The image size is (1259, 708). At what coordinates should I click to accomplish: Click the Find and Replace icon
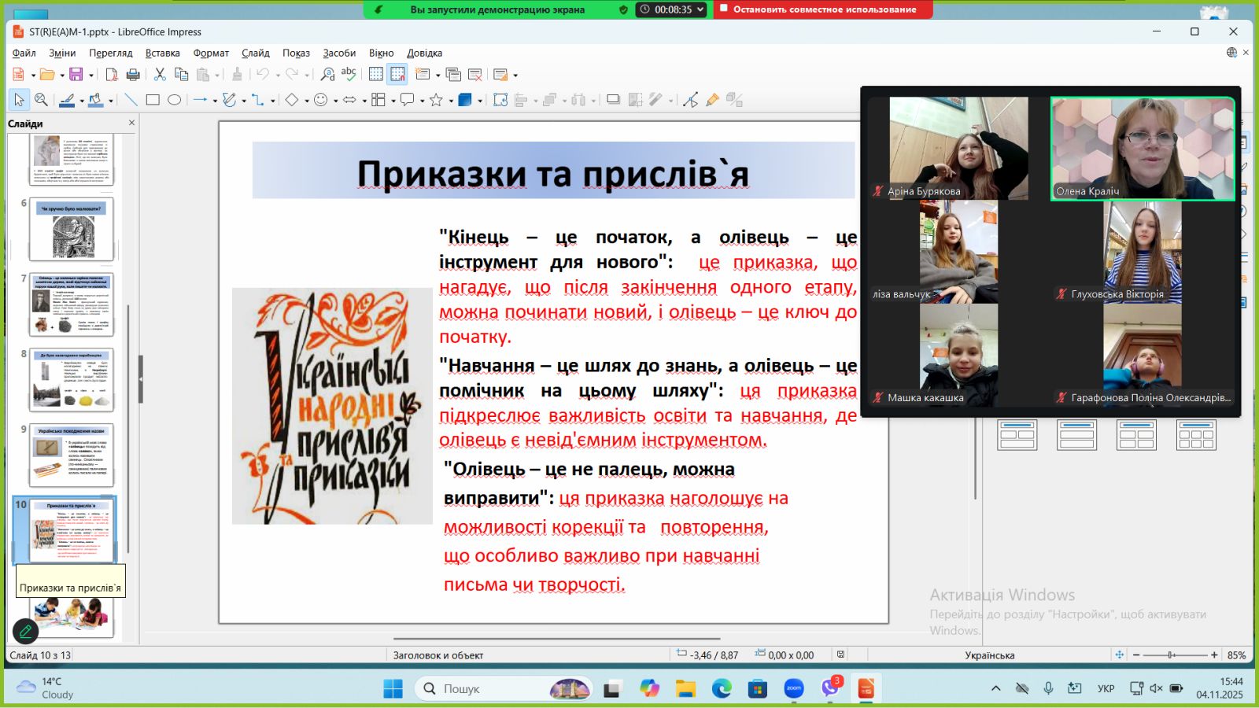coord(327,75)
